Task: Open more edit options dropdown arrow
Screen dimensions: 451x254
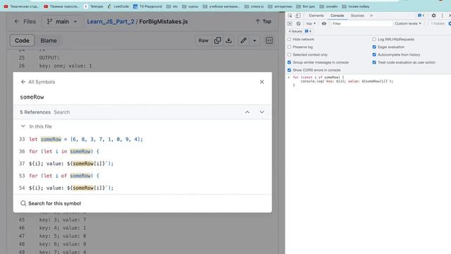Action: point(254,41)
